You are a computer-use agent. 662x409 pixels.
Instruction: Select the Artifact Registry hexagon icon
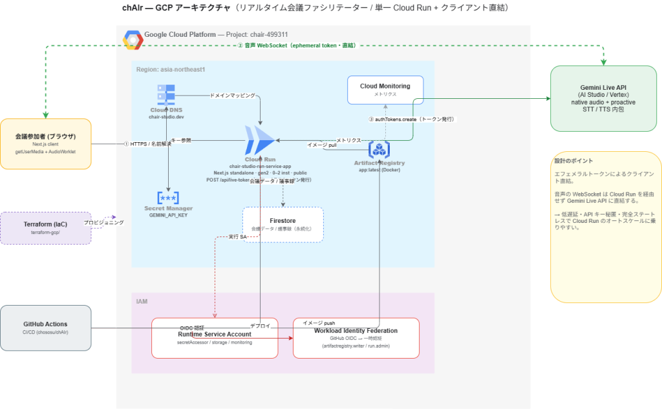point(379,149)
